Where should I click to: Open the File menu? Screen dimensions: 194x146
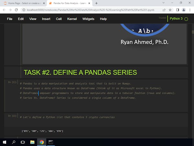(x=9, y=19)
